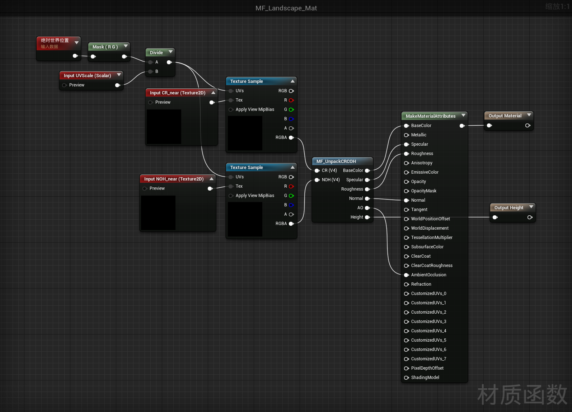Collapse the top Texture Sample node
This screenshot has width=572, height=412.
click(x=292, y=81)
